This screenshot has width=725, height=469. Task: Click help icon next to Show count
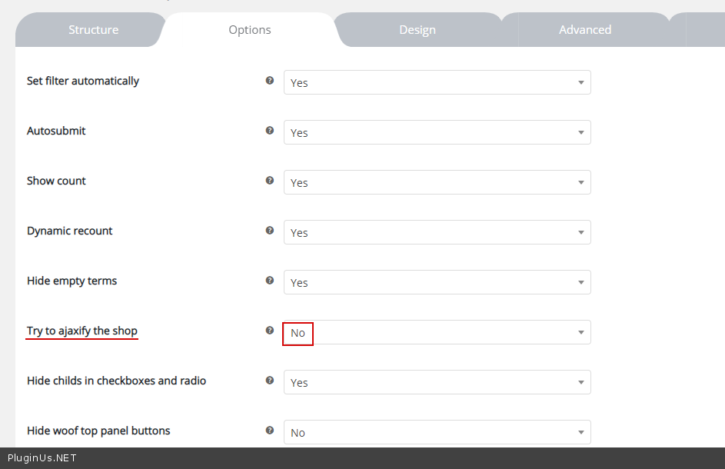point(270,180)
